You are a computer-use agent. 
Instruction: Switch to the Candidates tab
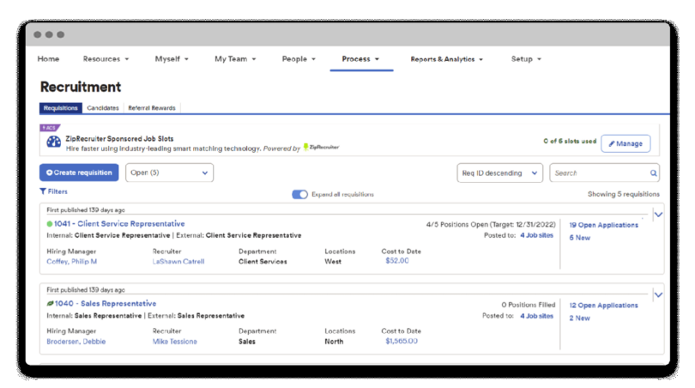tap(103, 108)
